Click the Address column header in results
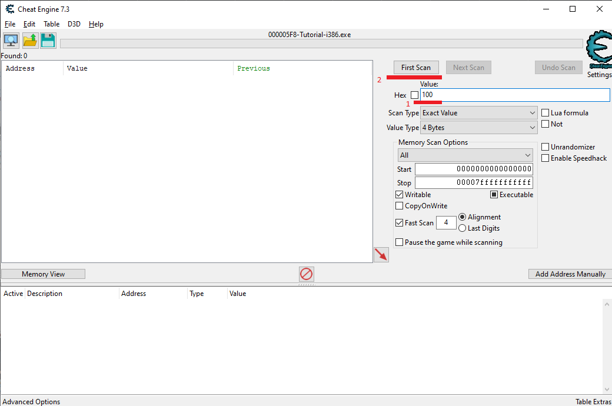This screenshot has height=406, width=612. (32, 68)
